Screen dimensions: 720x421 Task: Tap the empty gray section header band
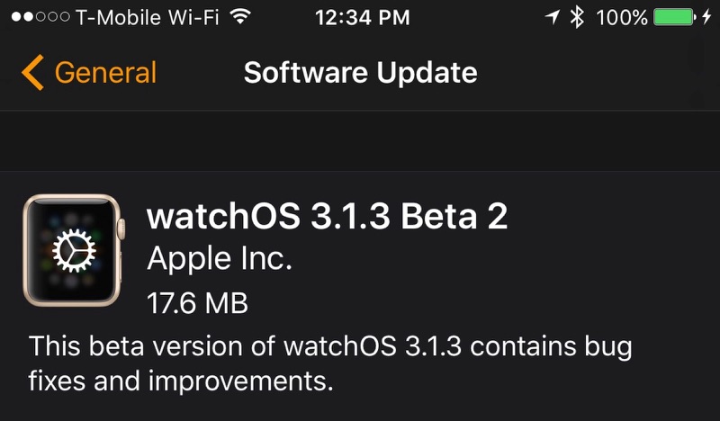[360, 140]
